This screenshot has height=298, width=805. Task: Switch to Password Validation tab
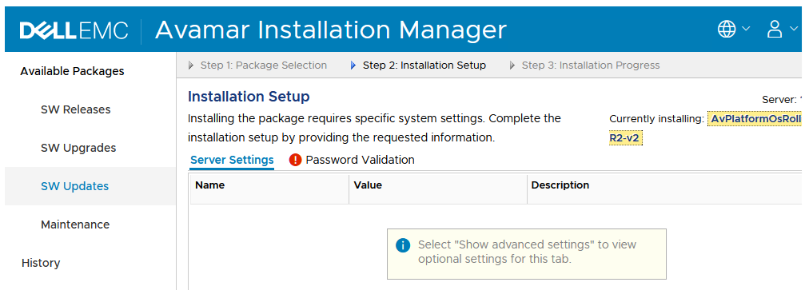[x=360, y=160]
